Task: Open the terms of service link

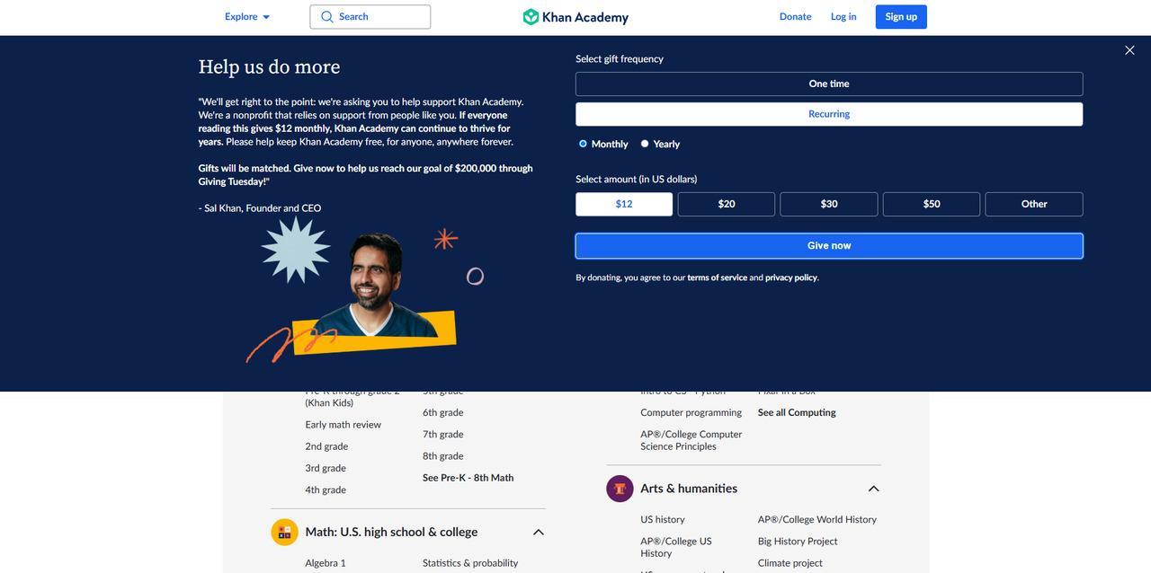Action: coord(717,278)
